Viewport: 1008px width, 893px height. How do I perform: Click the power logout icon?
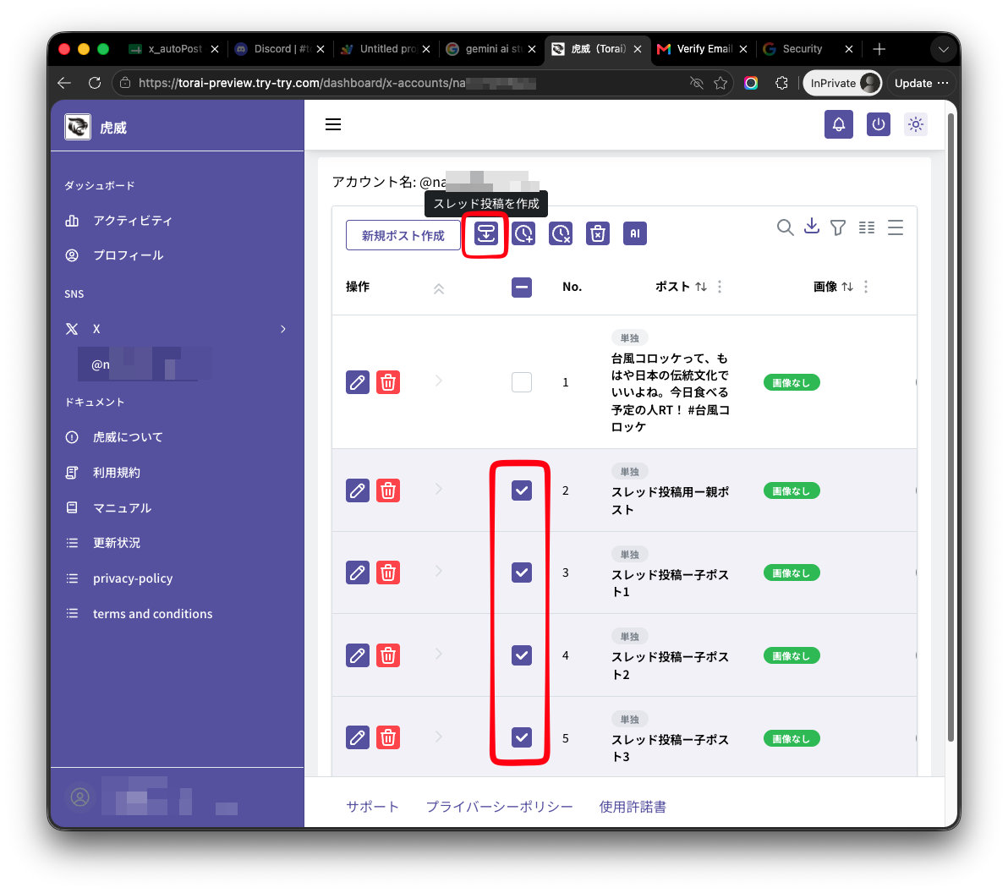(878, 124)
